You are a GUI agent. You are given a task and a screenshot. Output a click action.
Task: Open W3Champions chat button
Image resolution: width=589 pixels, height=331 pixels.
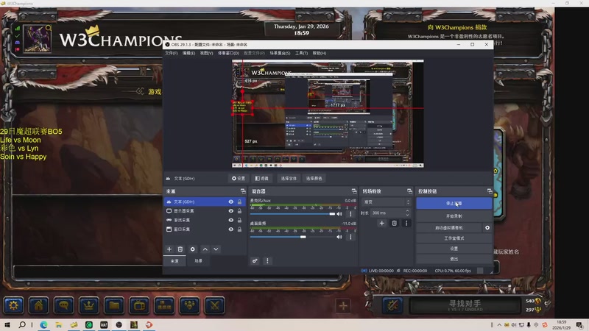point(64,305)
